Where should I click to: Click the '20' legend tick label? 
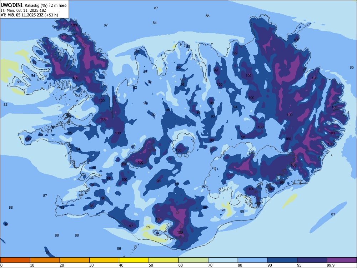pyautogui.click(x=62, y=265)
